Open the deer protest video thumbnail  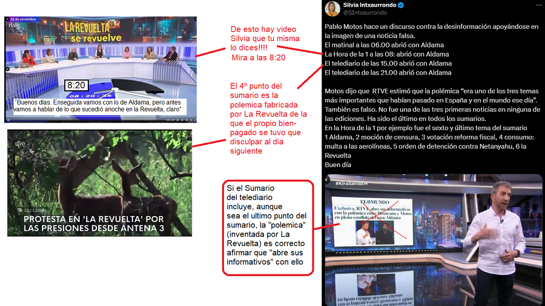point(99,182)
